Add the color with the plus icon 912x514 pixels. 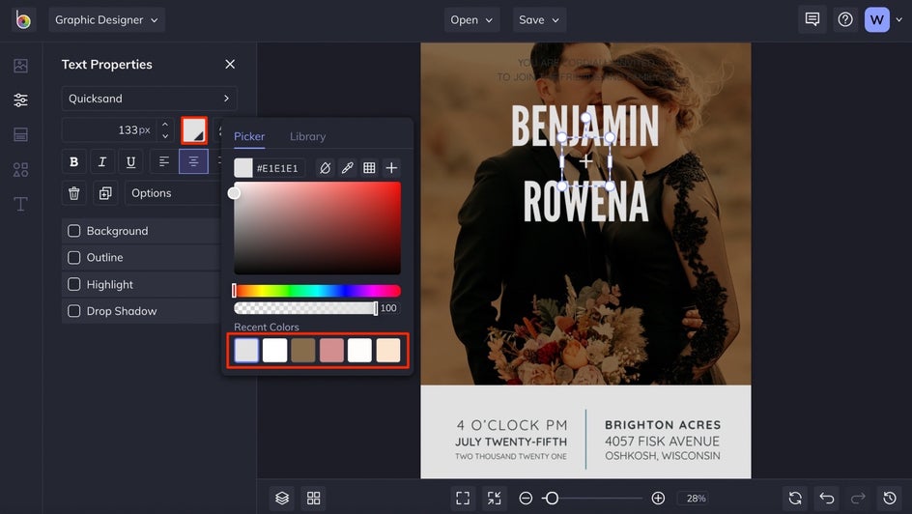click(x=391, y=168)
